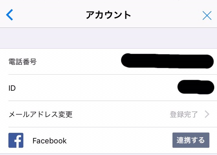Tap the gray chevron beside 登録完了
Screen dimensions: 217x155
(207, 114)
